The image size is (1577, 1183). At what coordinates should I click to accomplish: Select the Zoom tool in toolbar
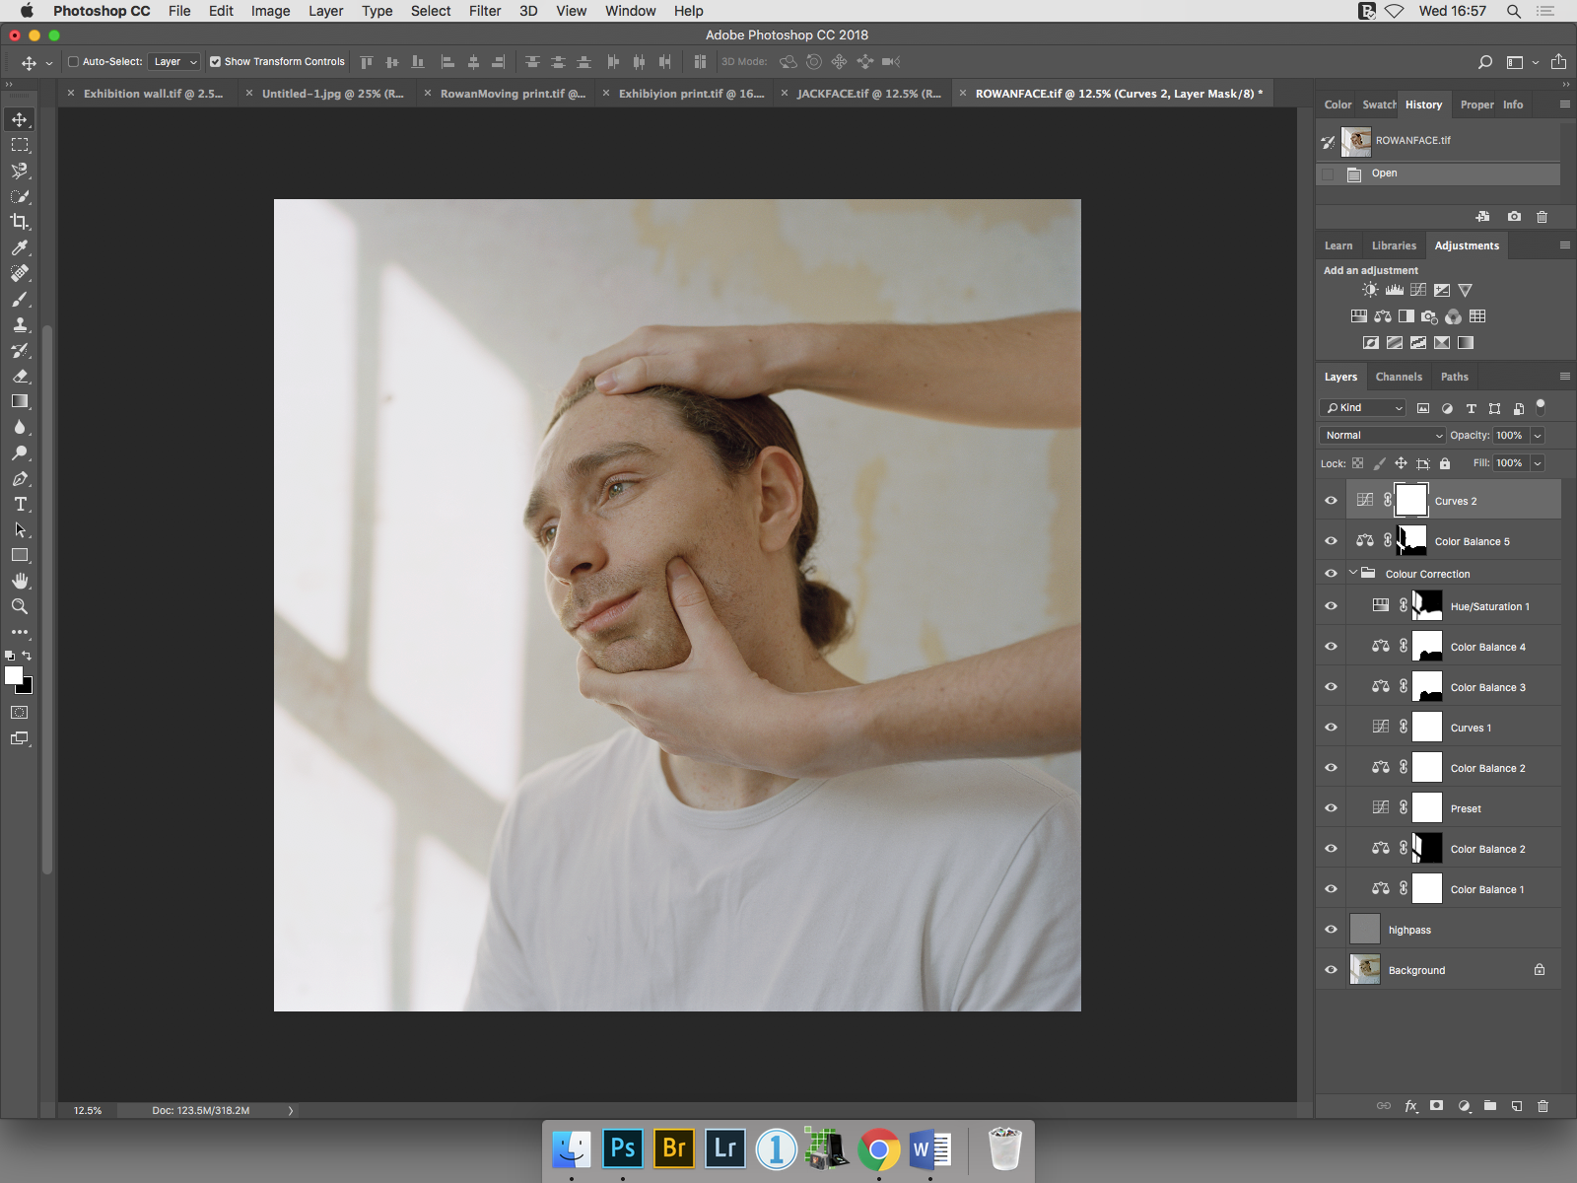(x=20, y=606)
